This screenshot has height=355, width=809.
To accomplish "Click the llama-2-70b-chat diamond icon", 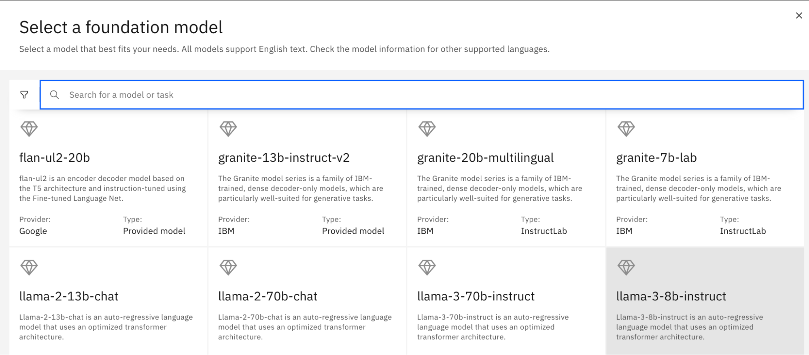I will pyautogui.click(x=228, y=267).
